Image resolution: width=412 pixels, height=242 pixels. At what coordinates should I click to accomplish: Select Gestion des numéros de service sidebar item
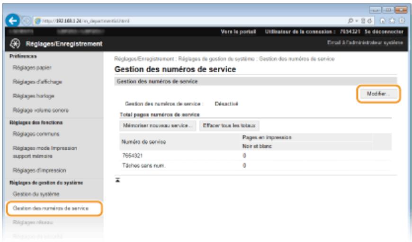pos(54,208)
